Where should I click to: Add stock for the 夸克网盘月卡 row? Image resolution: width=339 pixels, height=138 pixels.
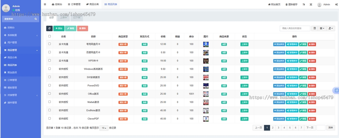point(279,44)
